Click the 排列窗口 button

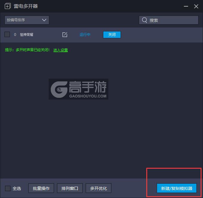point(70,188)
